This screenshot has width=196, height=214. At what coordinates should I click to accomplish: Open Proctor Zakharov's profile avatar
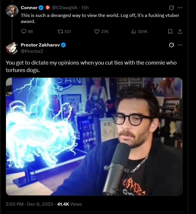[12, 48]
